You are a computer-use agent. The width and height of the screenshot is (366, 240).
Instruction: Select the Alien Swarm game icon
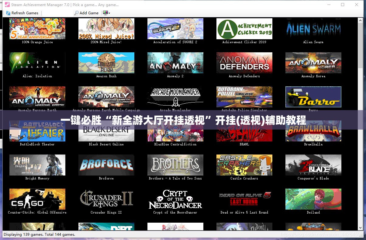[313, 29]
